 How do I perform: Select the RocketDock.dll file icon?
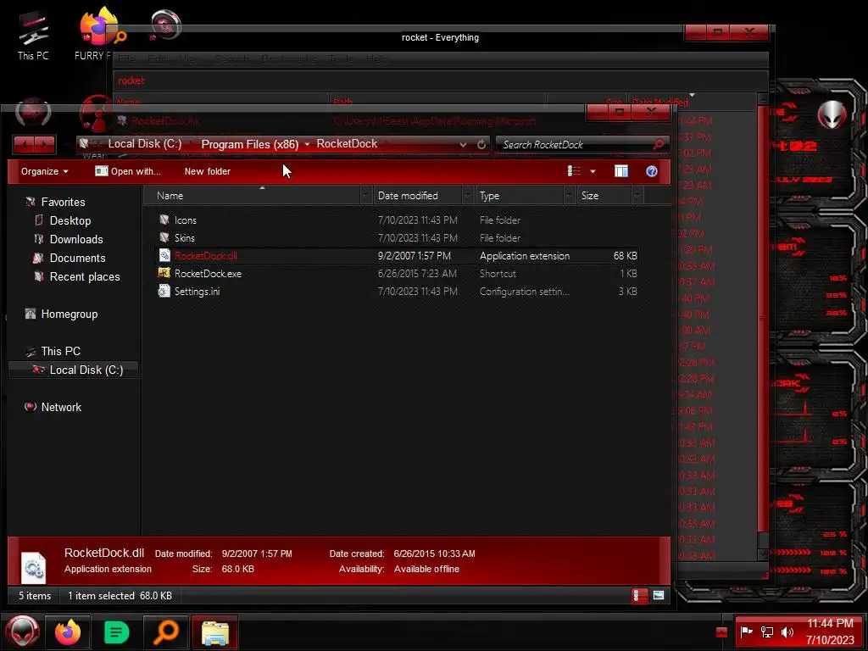[164, 255]
